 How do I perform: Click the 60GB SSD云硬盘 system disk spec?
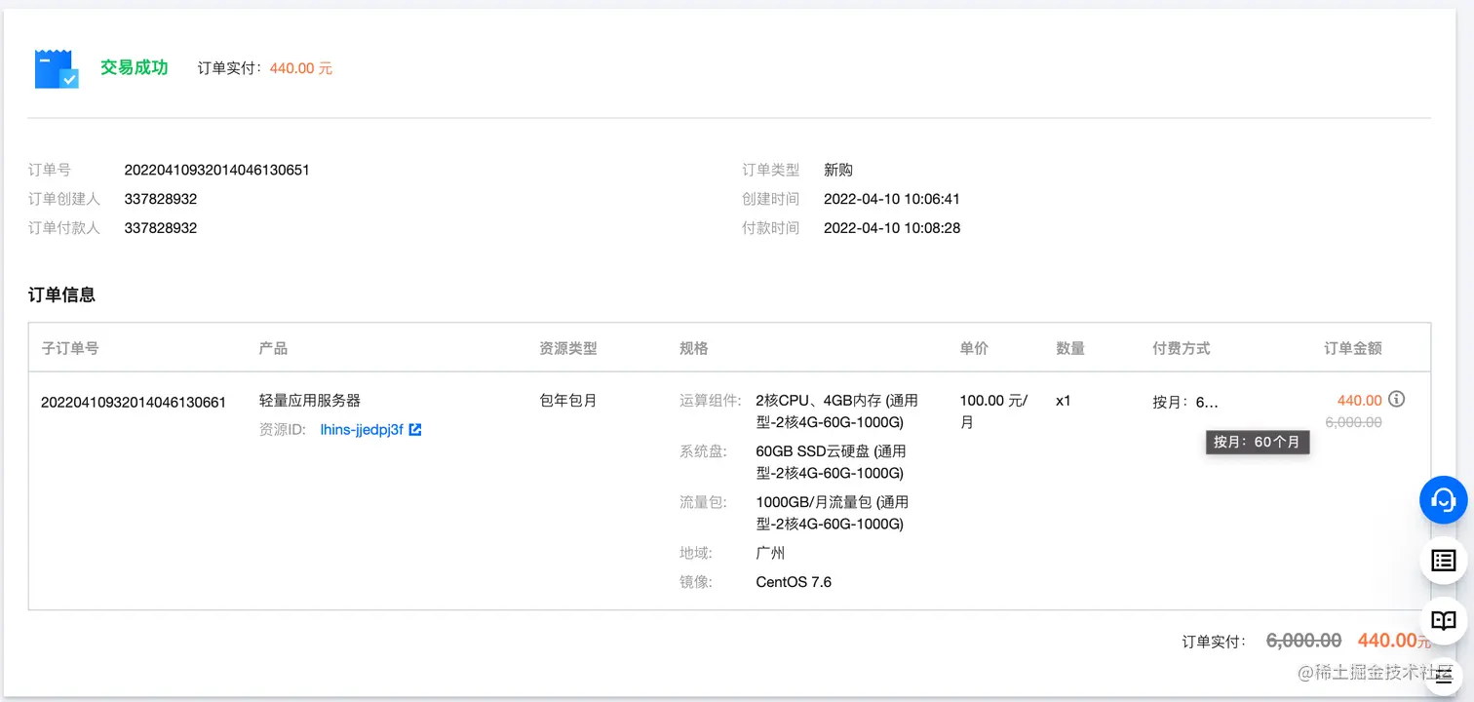pyautogui.click(x=832, y=462)
